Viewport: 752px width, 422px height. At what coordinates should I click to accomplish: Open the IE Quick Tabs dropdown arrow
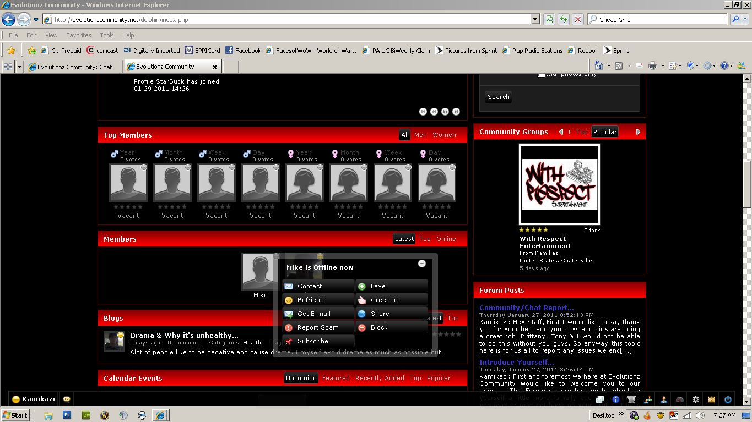click(x=20, y=67)
